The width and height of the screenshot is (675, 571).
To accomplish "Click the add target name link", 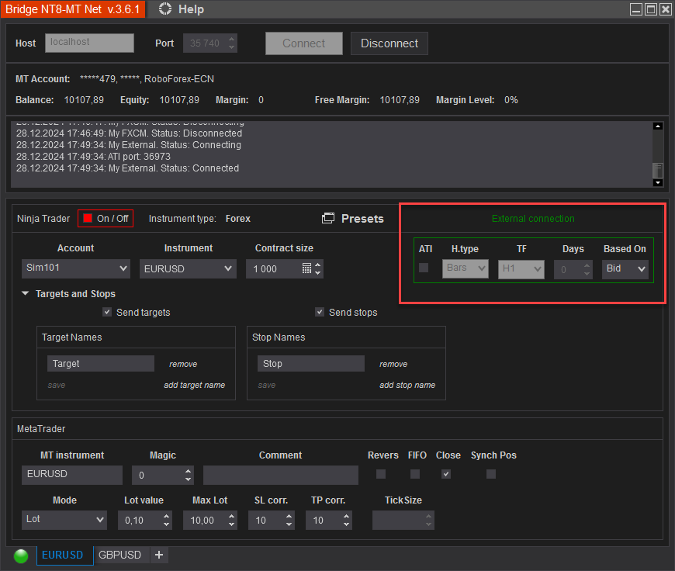I will (194, 385).
